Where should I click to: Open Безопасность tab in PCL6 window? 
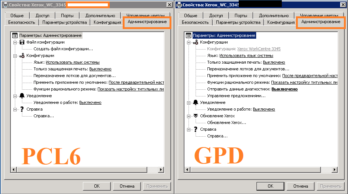[x=22, y=22]
